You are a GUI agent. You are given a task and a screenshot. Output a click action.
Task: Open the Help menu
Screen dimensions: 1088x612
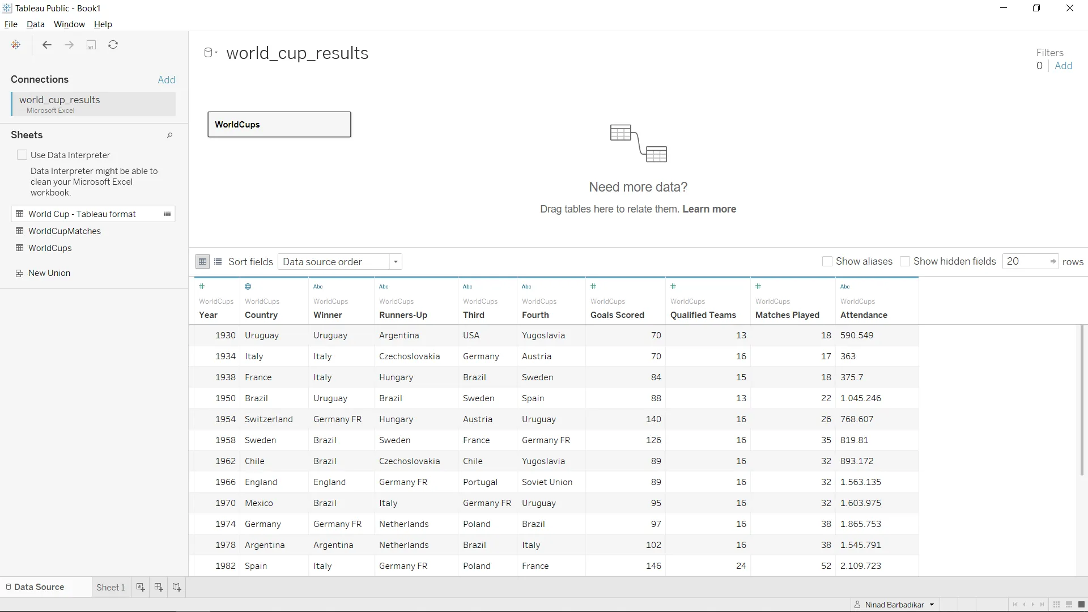point(103,24)
